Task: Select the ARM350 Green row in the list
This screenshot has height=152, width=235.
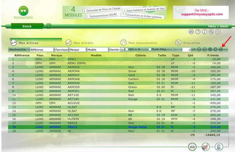Action: click(x=118, y=87)
